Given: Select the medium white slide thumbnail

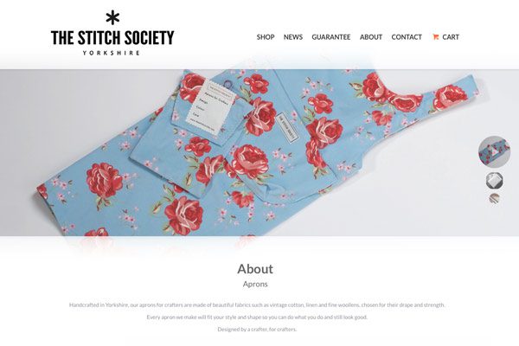Looking at the screenshot, I should 495,181.
